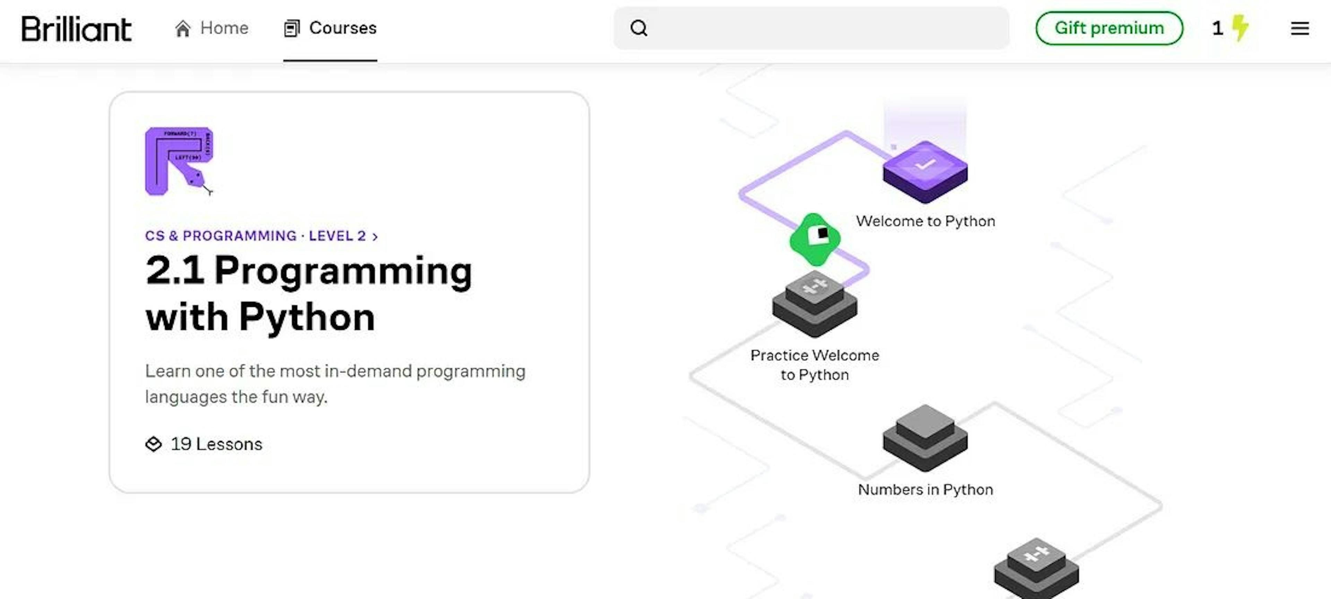This screenshot has height=599, width=1331.
Task: Open the Numbers in Python lesson tile
Action: pos(925,438)
